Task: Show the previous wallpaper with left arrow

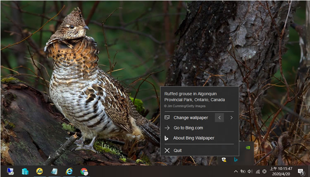Action: pos(219,118)
